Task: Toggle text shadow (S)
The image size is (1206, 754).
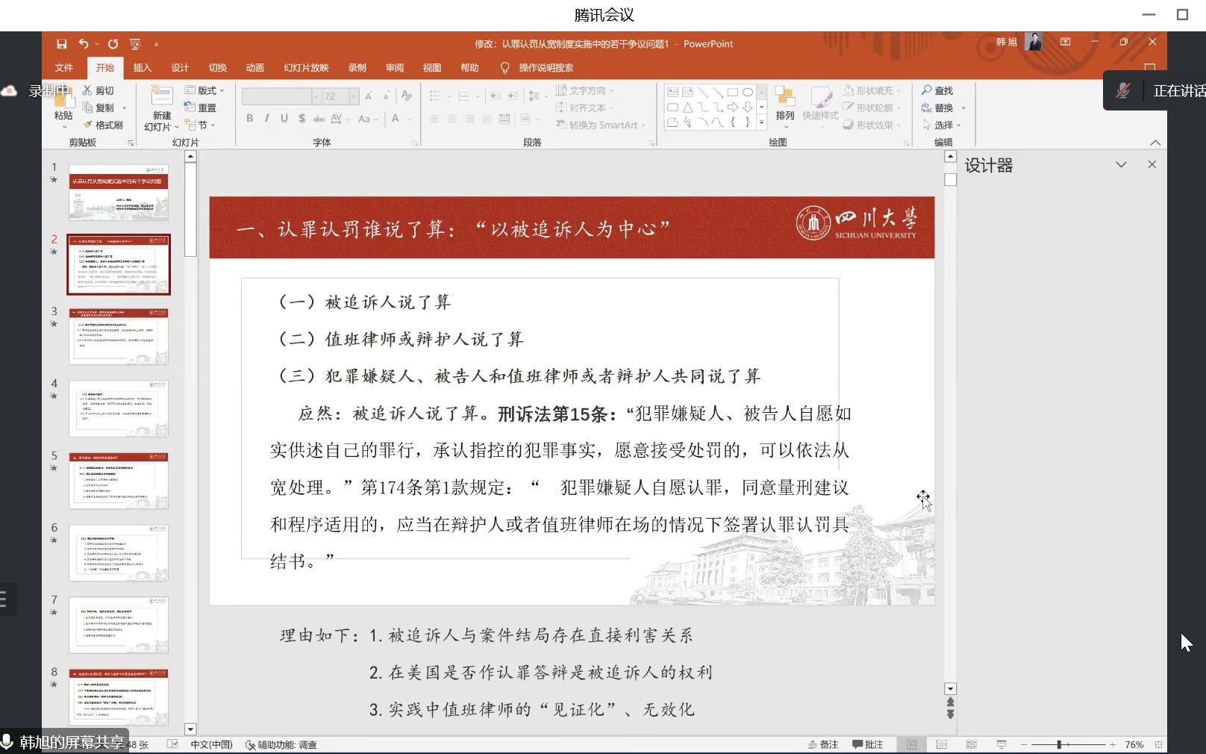Action: (301, 118)
